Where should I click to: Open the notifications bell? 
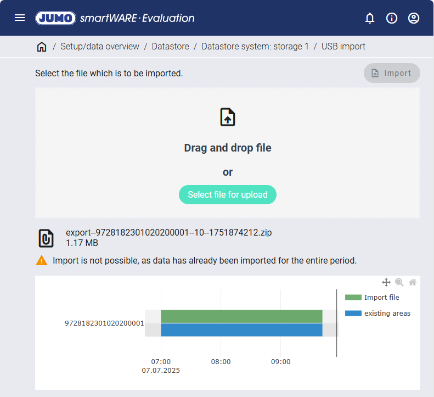click(370, 18)
